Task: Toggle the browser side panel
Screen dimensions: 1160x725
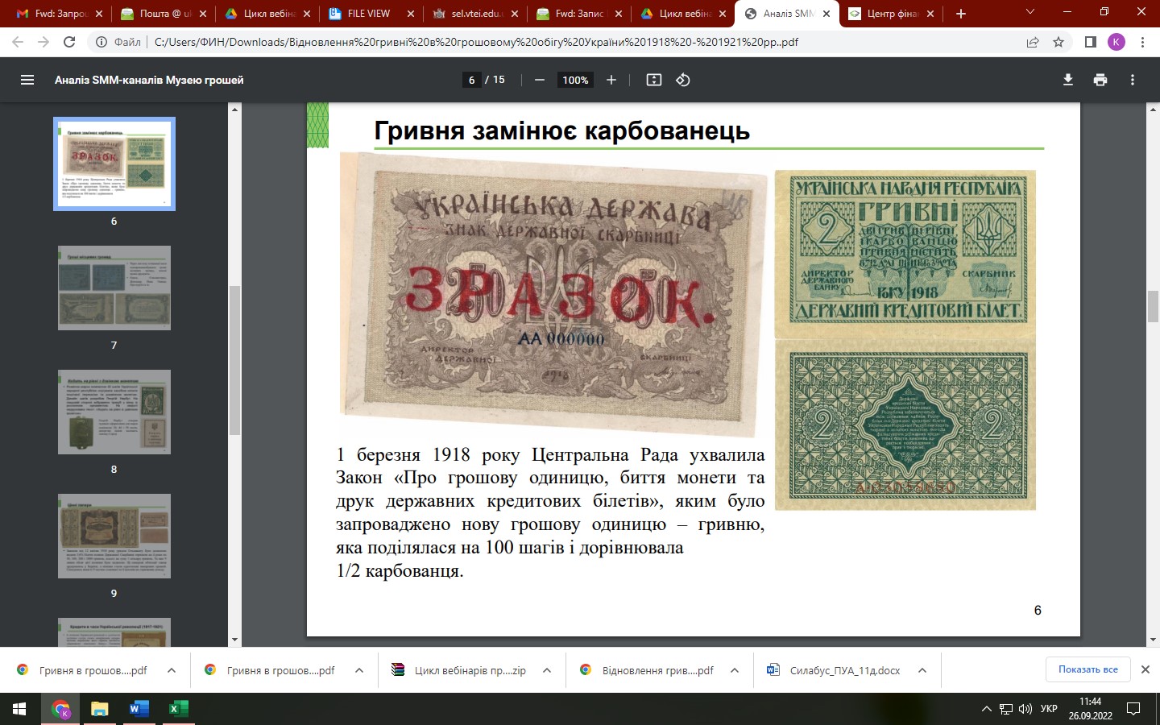Action: (x=1090, y=42)
